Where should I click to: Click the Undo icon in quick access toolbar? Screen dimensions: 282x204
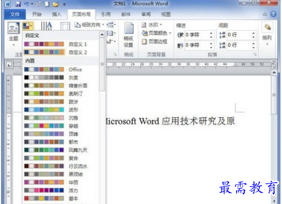26,4
